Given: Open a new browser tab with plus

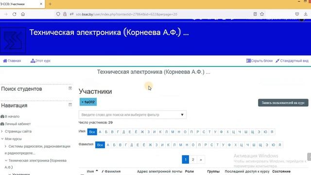Looking at the screenshot, I should tap(50, 4).
